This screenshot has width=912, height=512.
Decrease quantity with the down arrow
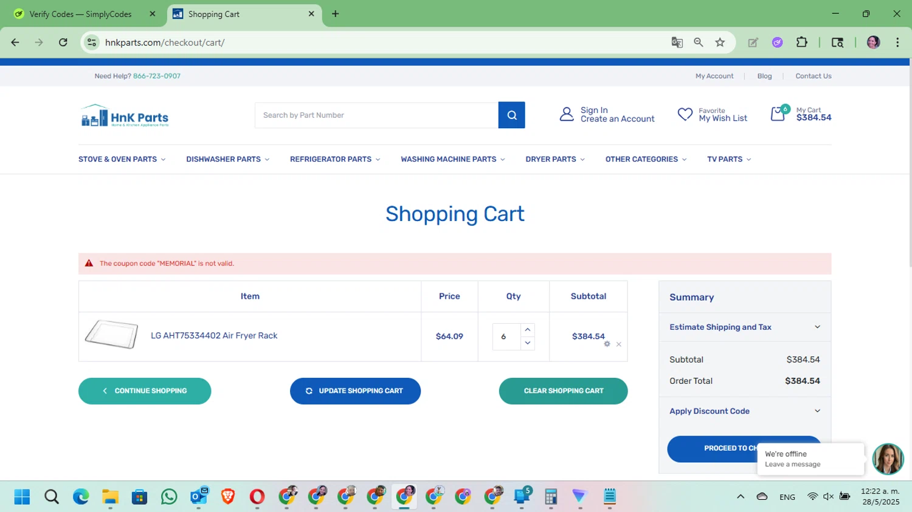[x=527, y=343]
